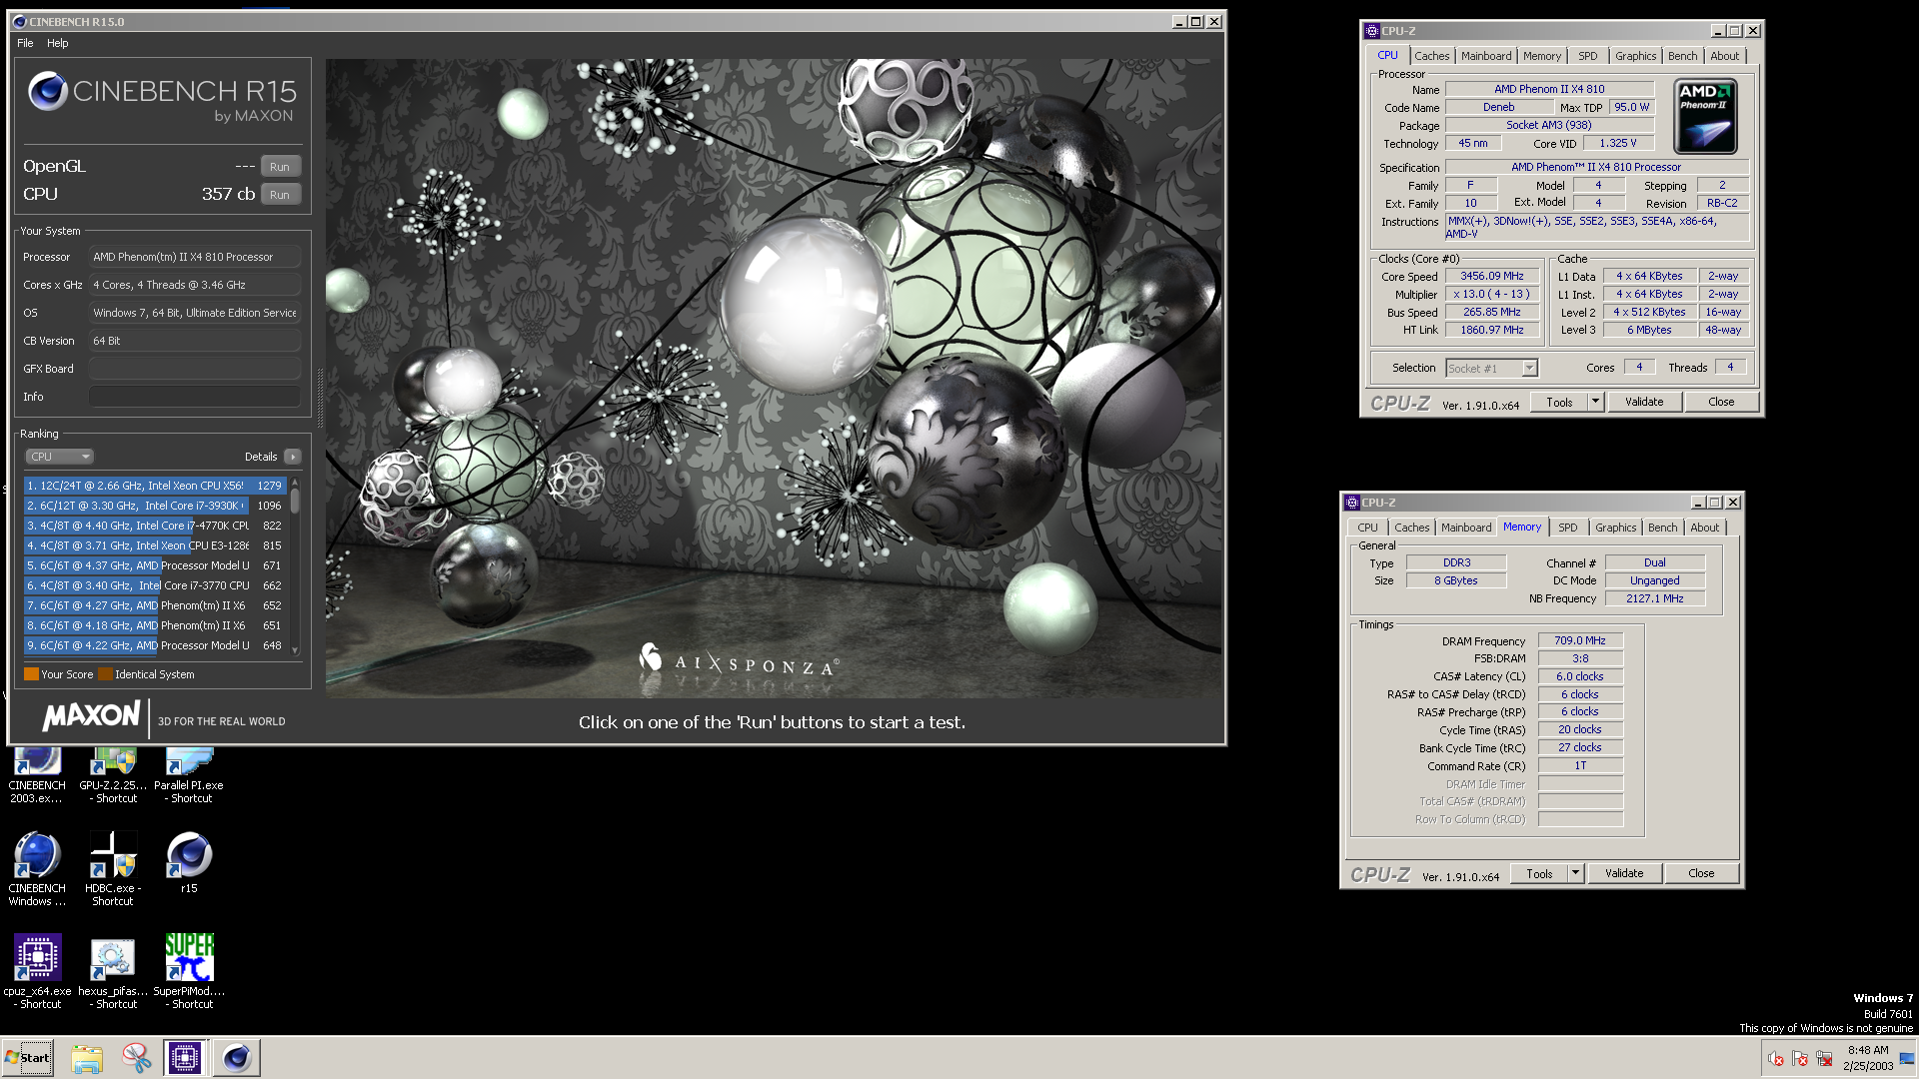Click the network disconnected tray icon
The width and height of the screenshot is (1919, 1079).
pos(1824,1059)
